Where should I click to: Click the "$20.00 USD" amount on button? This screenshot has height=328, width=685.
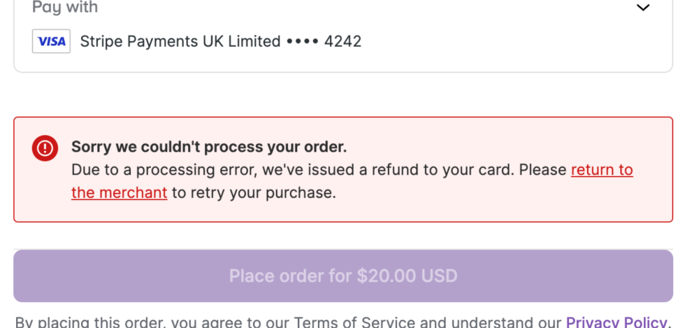click(x=407, y=276)
